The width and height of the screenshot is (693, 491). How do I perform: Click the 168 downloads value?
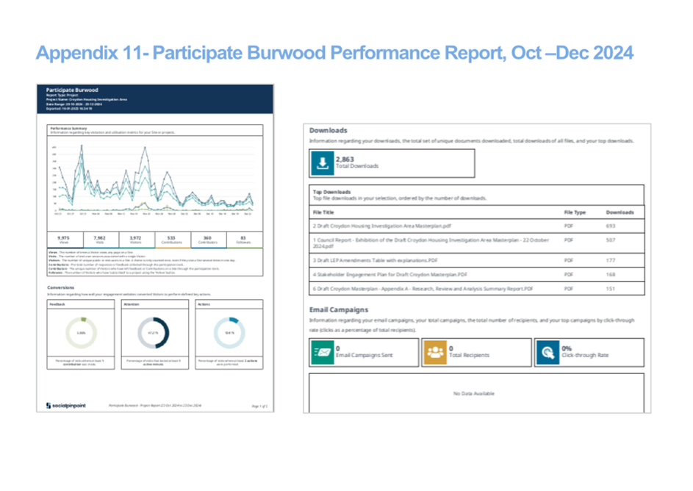pyautogui.click(x=611, y=274)
